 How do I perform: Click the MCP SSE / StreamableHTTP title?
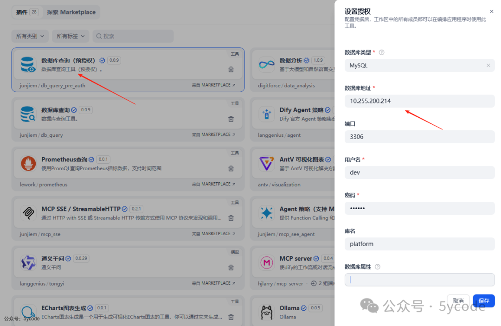81,209
